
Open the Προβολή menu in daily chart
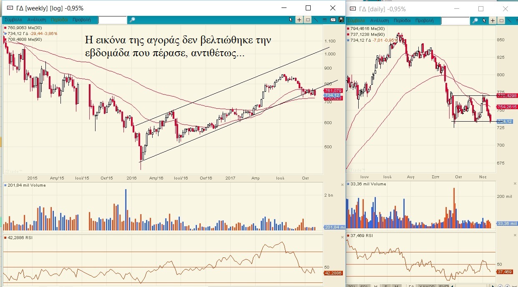click(x=424, y=20)
